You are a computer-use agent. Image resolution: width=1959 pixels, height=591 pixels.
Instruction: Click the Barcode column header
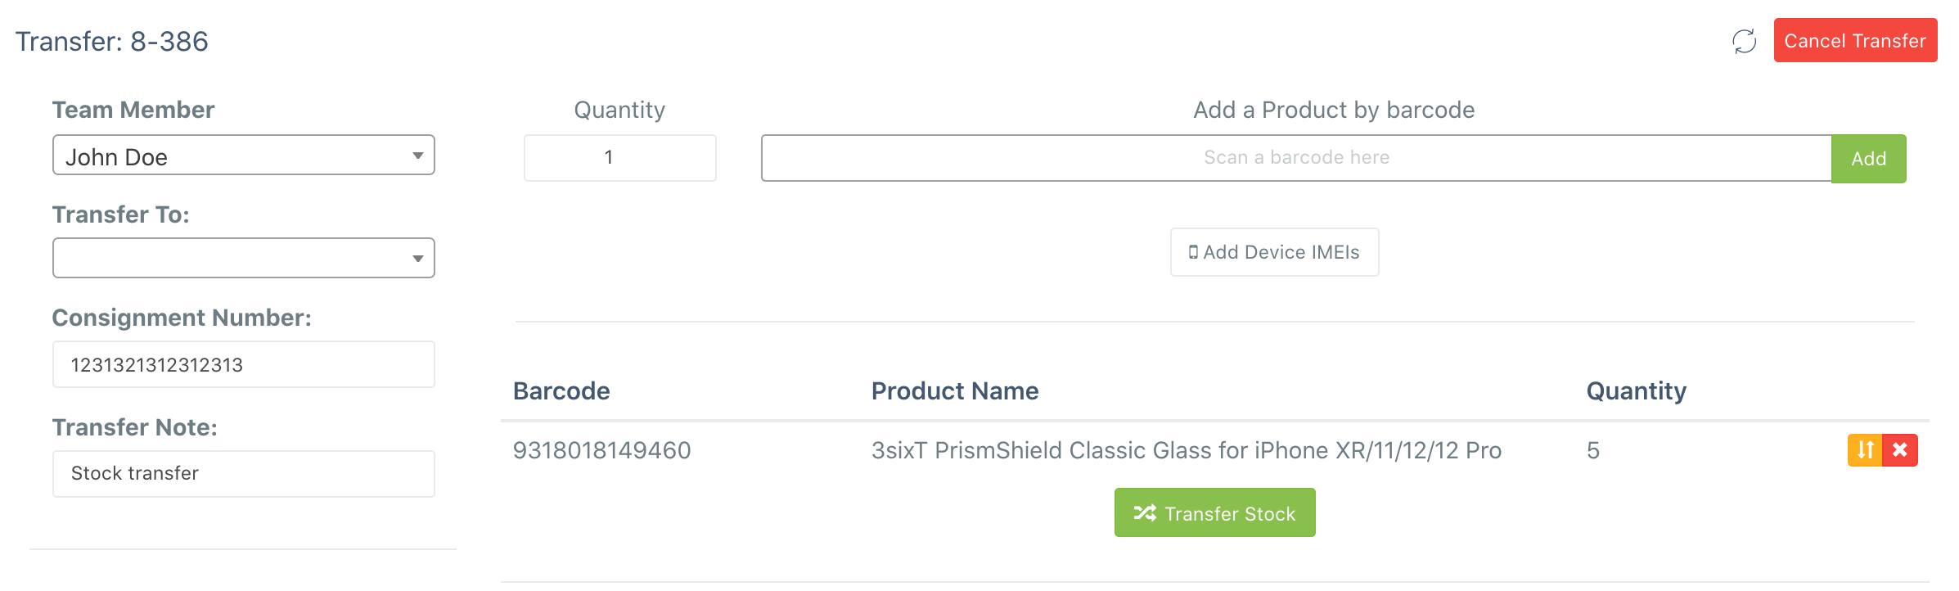[x=561, y=391]
